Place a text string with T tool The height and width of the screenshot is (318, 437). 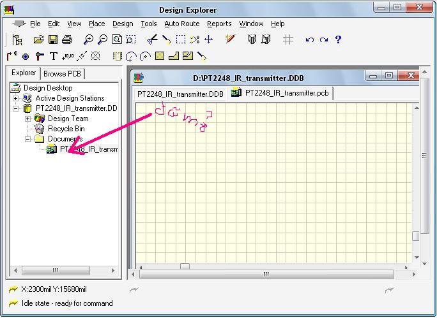pos(54,57)
